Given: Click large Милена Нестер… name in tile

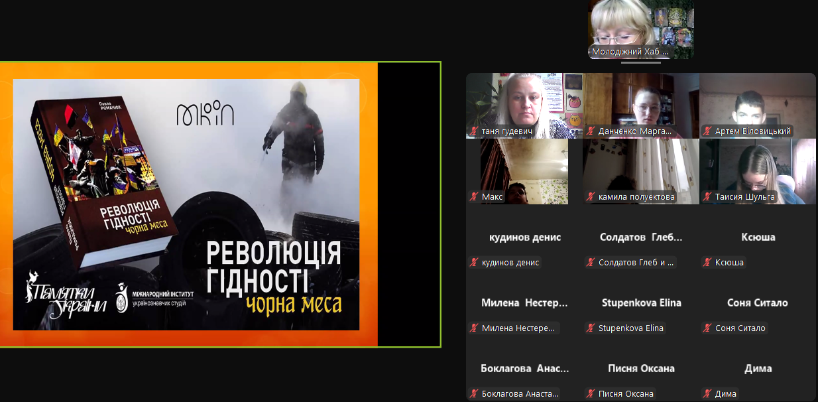Looking at the screenshot, I should [525, 302].
